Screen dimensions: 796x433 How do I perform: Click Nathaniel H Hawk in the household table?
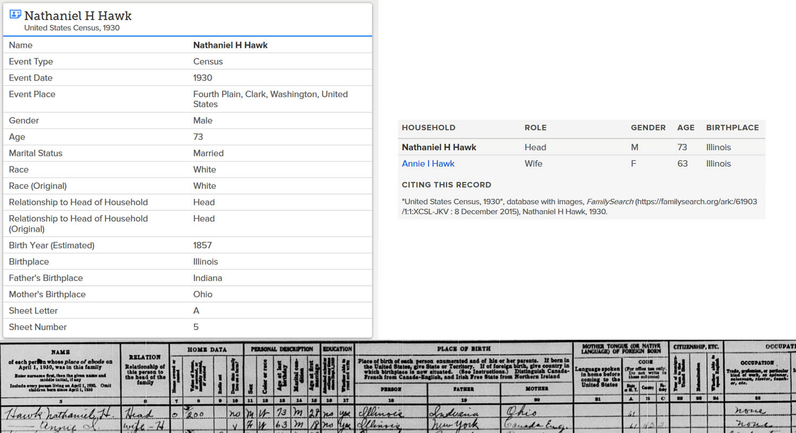point(439,147)
